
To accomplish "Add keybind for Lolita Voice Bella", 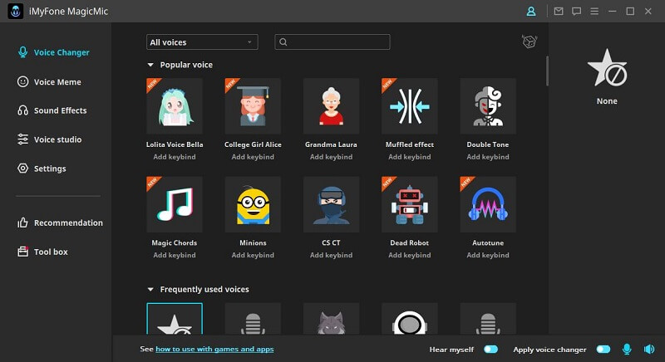I will click(175, 157).
